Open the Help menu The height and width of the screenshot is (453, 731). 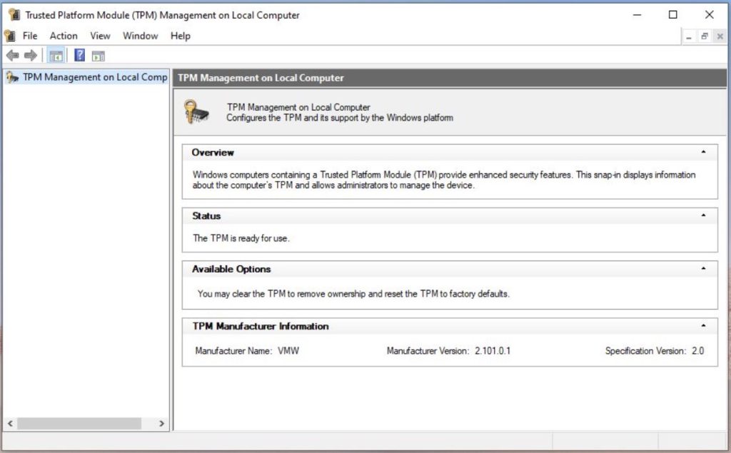[x=181, y=36]
